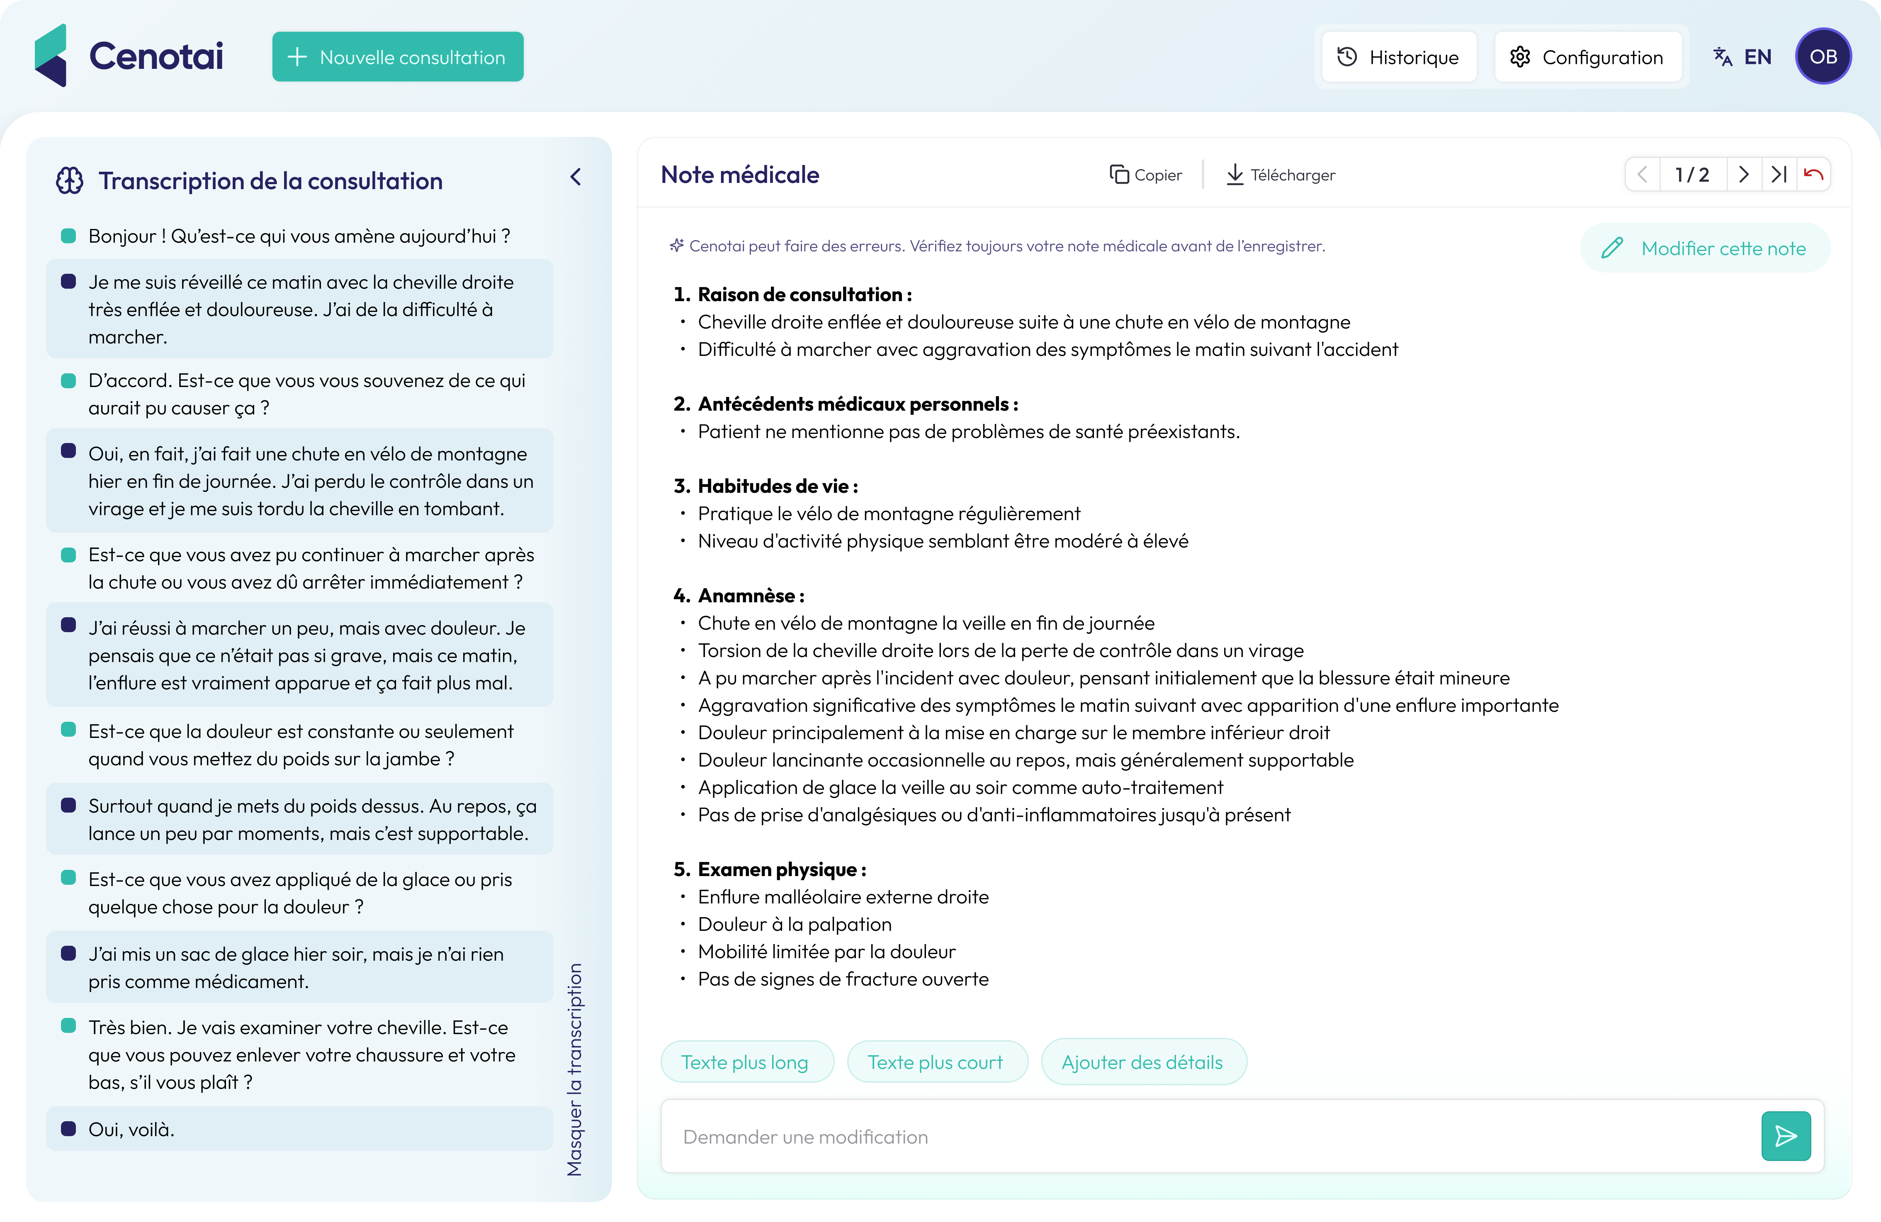Click Masquer la transcription vertical label
Viewport: 1881px width, 1222px height.
575,1069
